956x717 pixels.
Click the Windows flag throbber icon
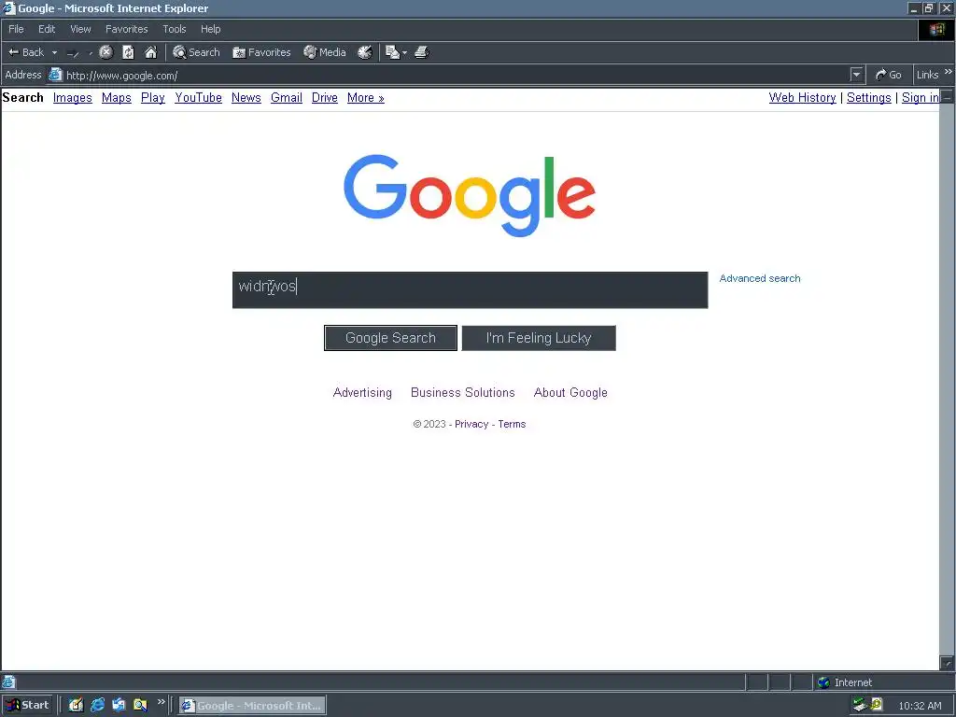click(x=936, y=29)
